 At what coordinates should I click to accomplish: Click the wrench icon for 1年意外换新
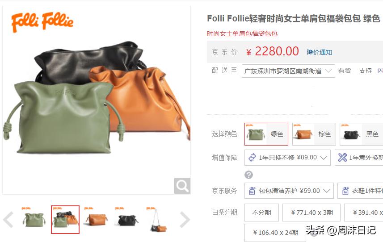pos(342,157)
